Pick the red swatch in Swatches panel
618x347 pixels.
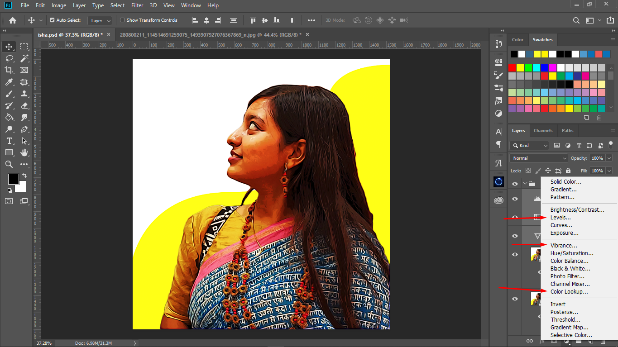513,68
